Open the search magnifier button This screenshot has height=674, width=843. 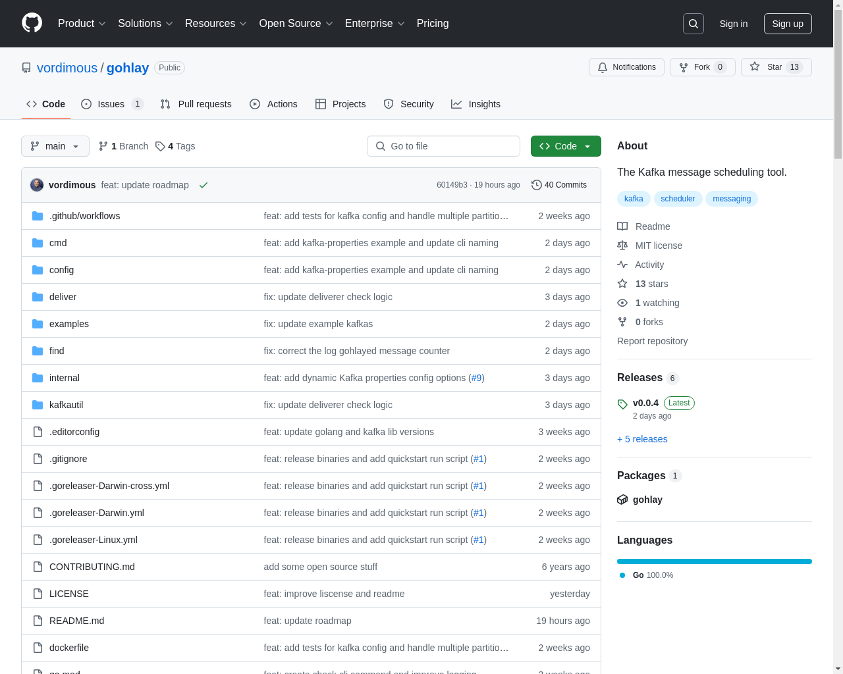693,24
